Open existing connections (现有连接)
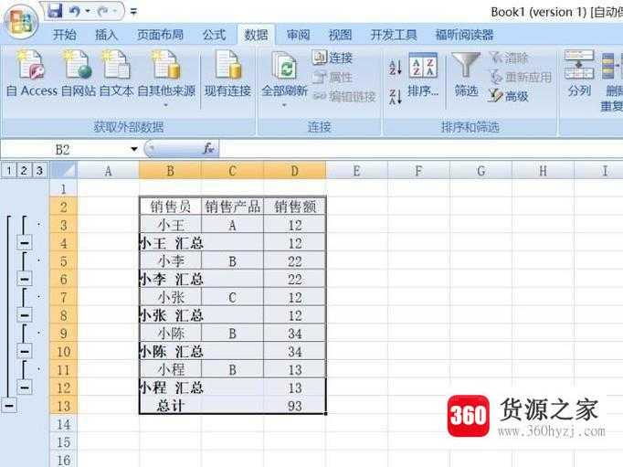Viewport: 623px width, 467px height. point(227,74)
